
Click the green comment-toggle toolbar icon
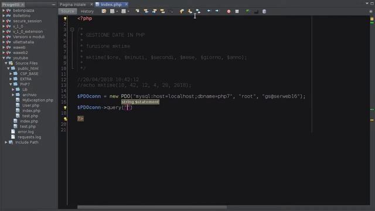[247, 11]
